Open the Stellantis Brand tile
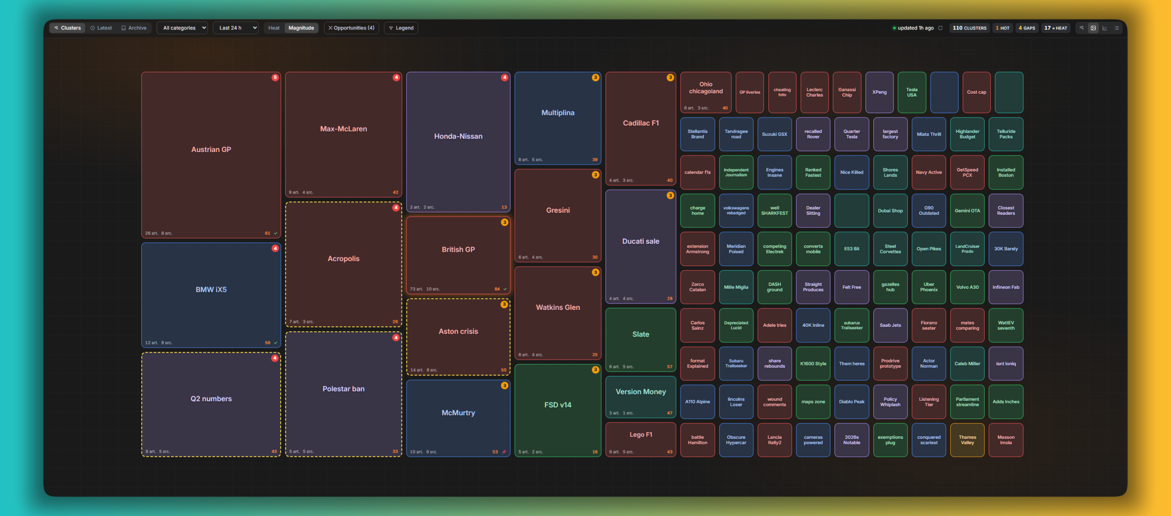The height and width of the screenshot is (516, 1171). pos(697,134)
